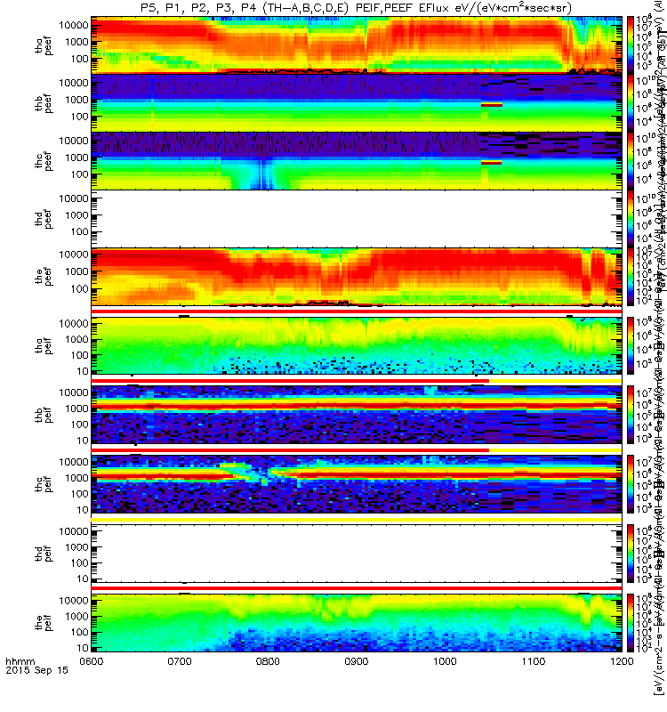The width and height of the screenshot is (667, 712).
Task: Select the 'thb peef' panel label
Action: click(x=44, y=103)
